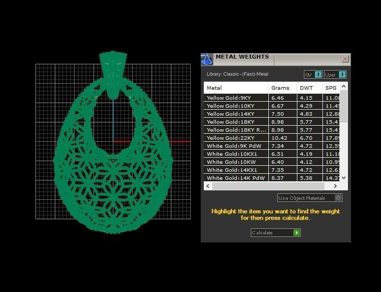Click the horizontal scrollbar thumb
The width and height of the screenshot is (381, 292).
pyautogui.click(x=268, y=186)
